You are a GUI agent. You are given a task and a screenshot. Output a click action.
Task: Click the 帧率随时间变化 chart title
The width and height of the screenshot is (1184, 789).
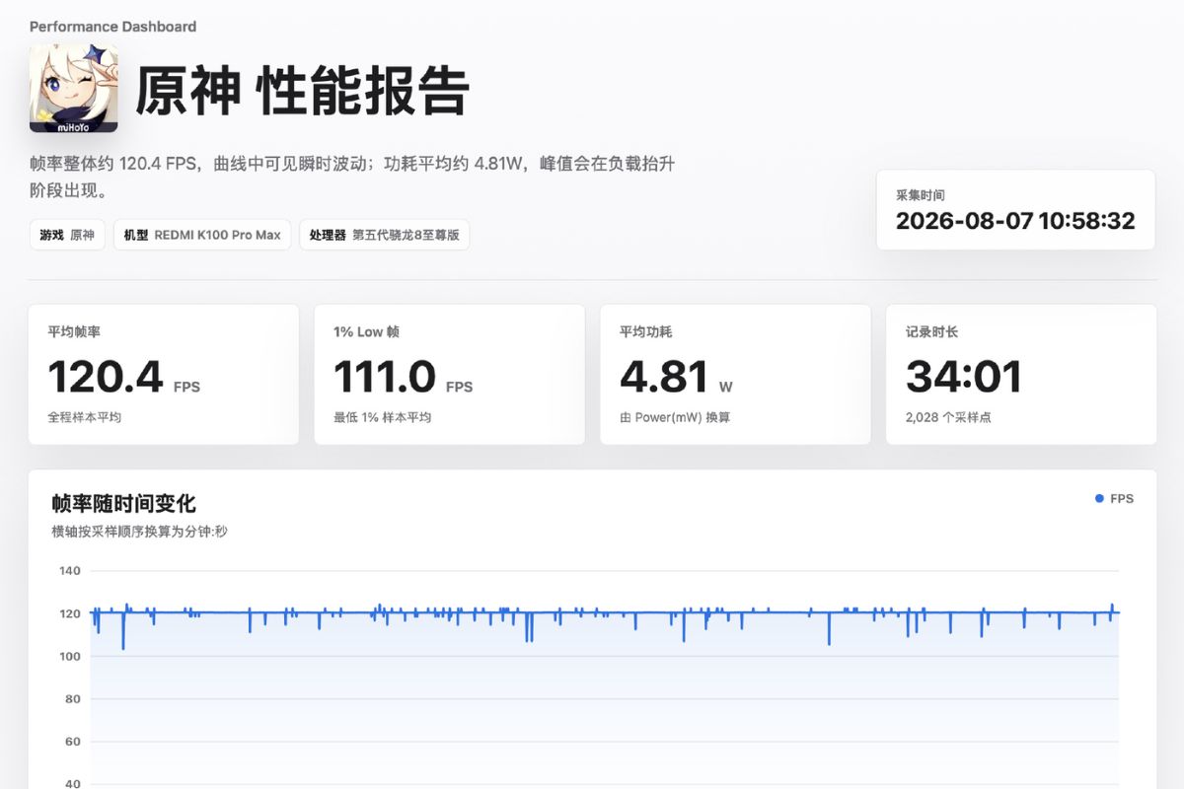[x=123, y=504]
